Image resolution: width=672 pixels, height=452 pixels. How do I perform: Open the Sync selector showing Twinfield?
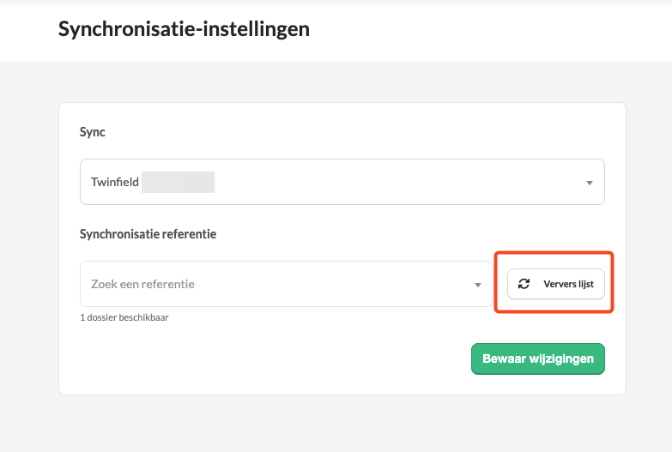(342, 182)
